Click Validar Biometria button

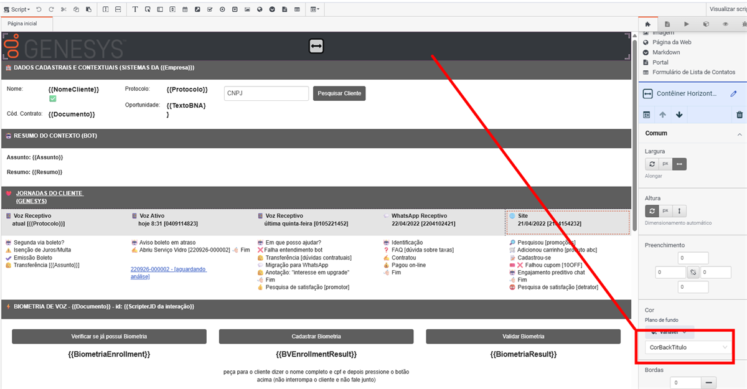point(523,336)
